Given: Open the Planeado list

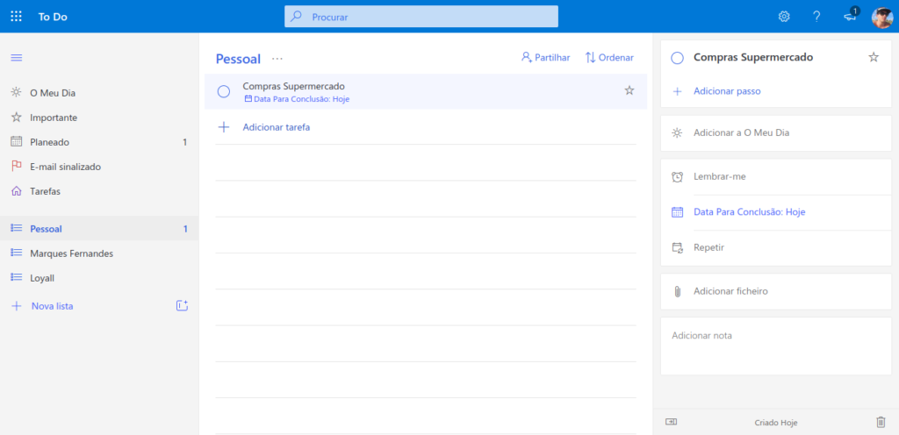Looking at the screenshot, I should pos(99,142).
